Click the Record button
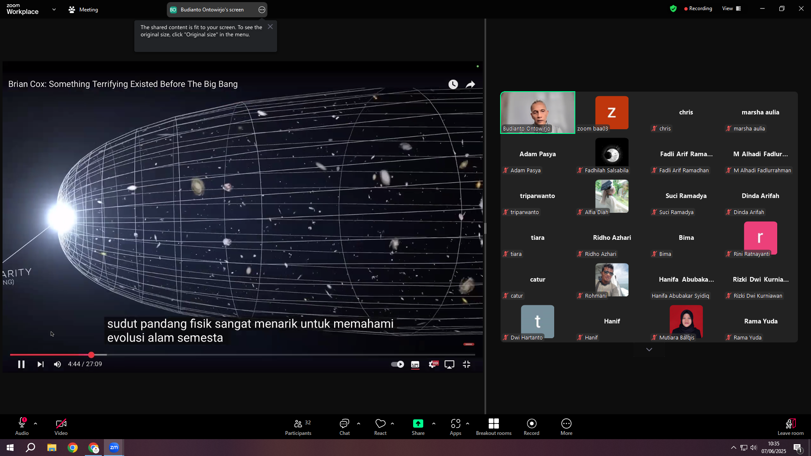The height and width of the screenshot is (456, 811). pyautogui.click(x=531, y=426)
